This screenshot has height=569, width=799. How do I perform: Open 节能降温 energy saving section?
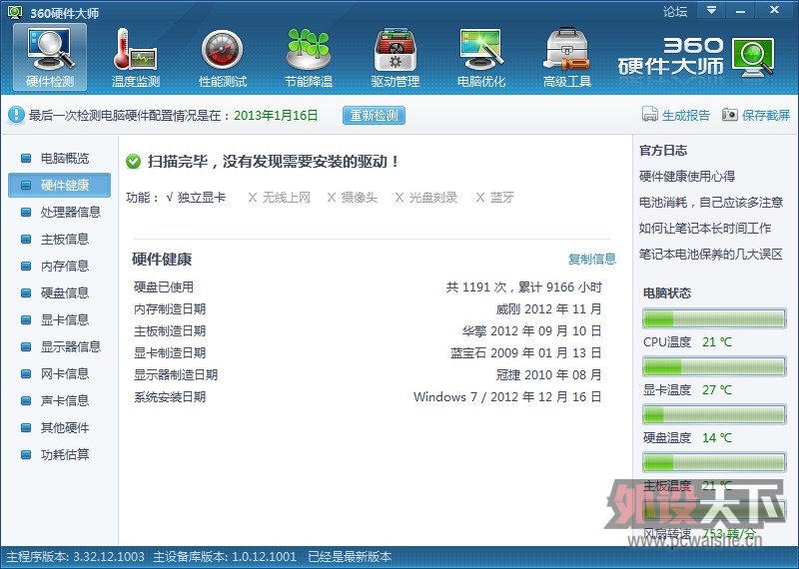tap(309, 57)
